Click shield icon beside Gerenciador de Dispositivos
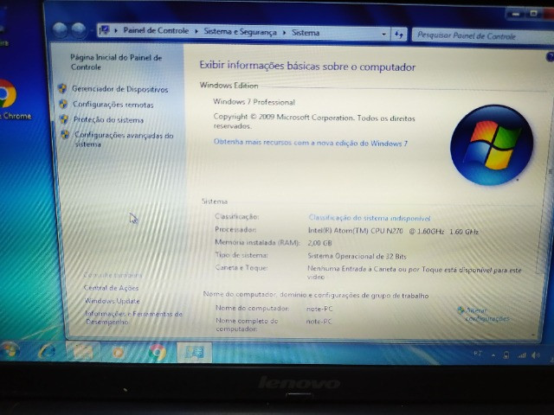554x415 pixels. (62, 88)
